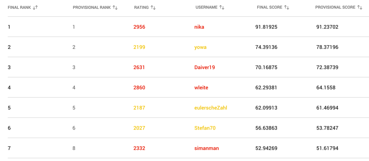Click the rating 2956 for nika
The height and width of the screenshot is (161, 369).
[x=139, y=27]
